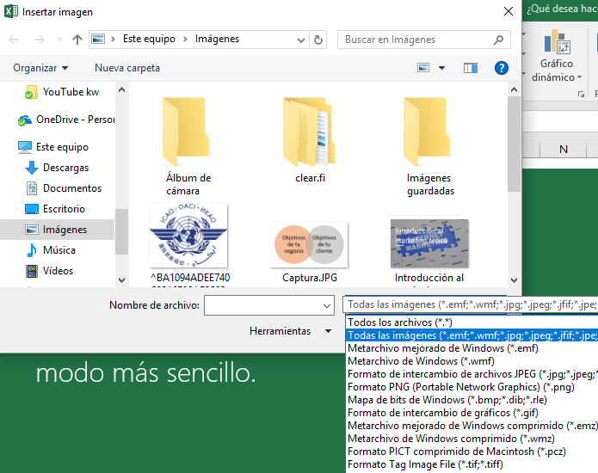Go up one folder level
Image resolution: width=598 pixels, height=473 pixels.
click(77, 40)
